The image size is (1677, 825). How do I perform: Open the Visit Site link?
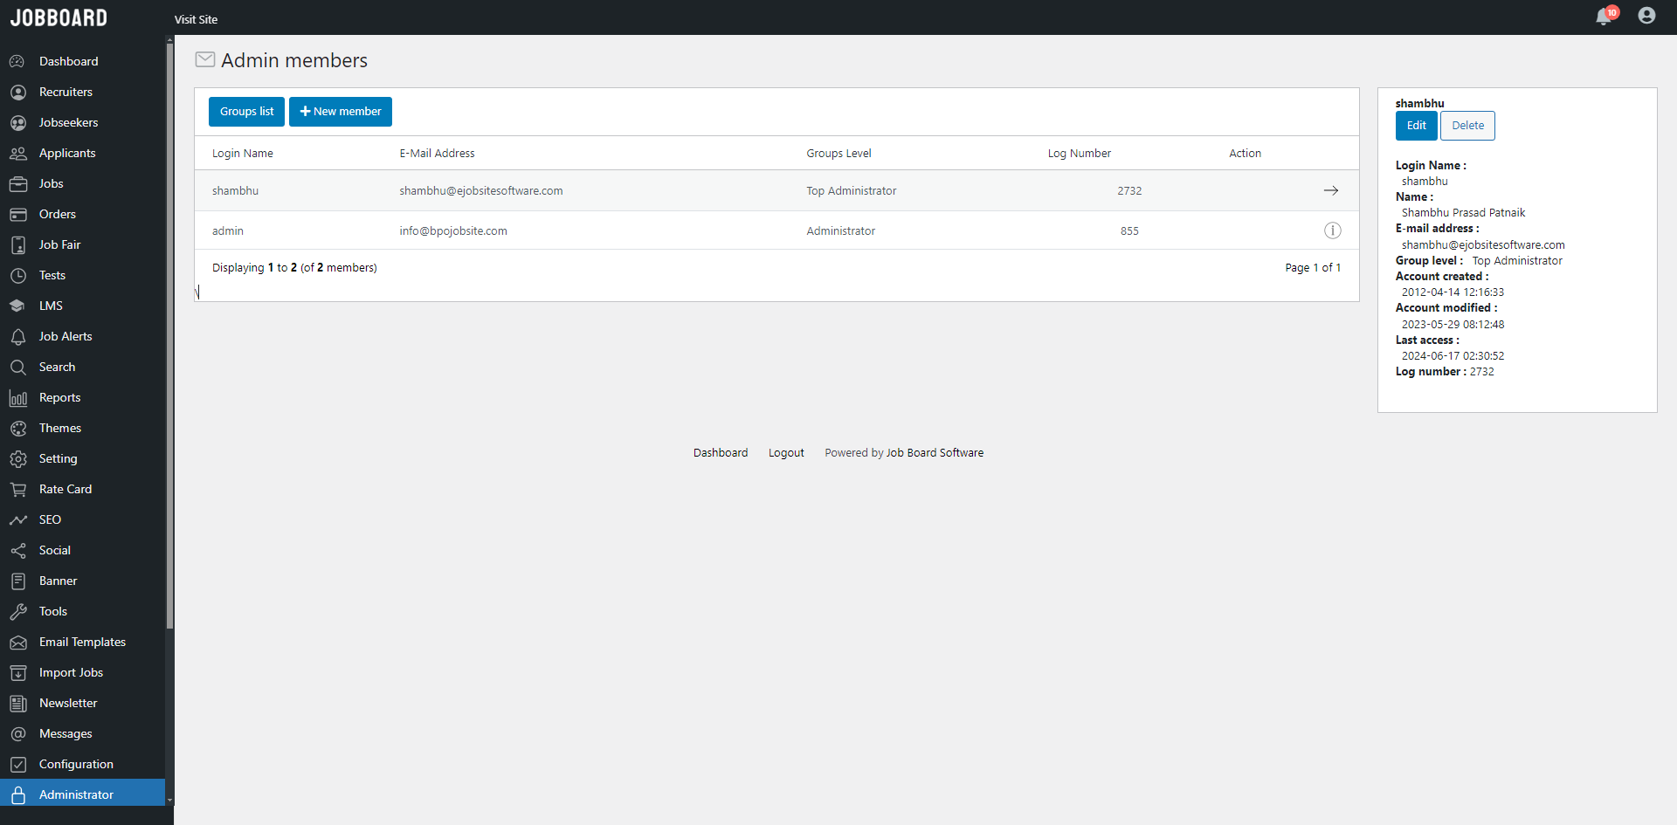tap(195, 19)
